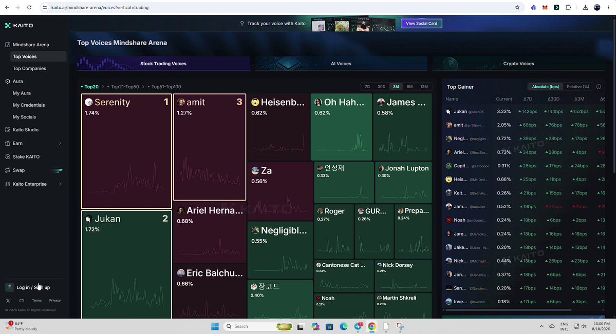Viewport: 616px width, 334px height.
Task: Open Microsoft Edge from the taskbar
Action: tap(344, 326)
